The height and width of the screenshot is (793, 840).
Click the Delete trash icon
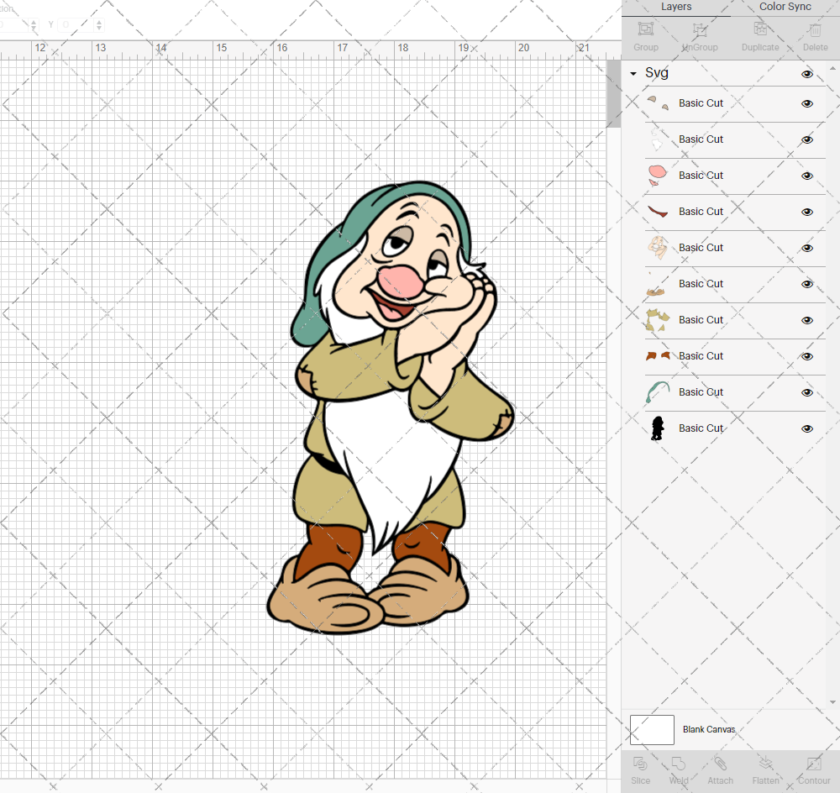click(x=815, y=29)
